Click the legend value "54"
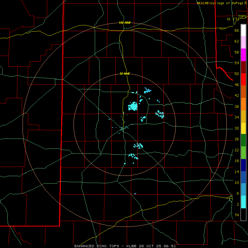 237,63
